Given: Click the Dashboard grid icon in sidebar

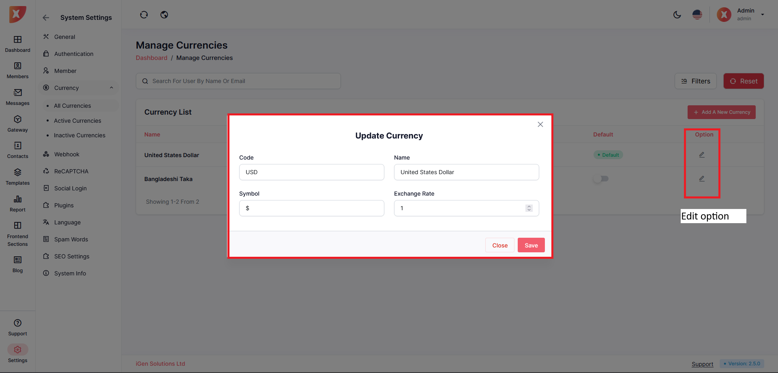Looking at the screenshot, I should [17, 40].
